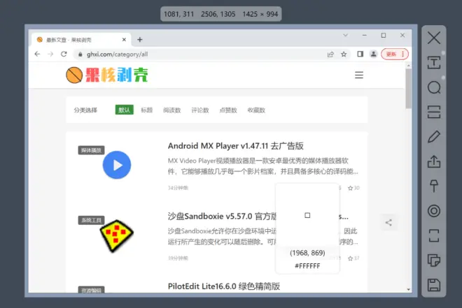Screen dimensions: 462x308
Task: Click the share page icon in address bar
Action: click(330, 54)
